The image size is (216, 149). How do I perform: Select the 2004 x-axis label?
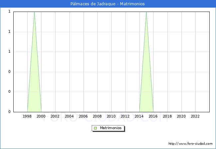pyautogui.click(x=69, y=116)
